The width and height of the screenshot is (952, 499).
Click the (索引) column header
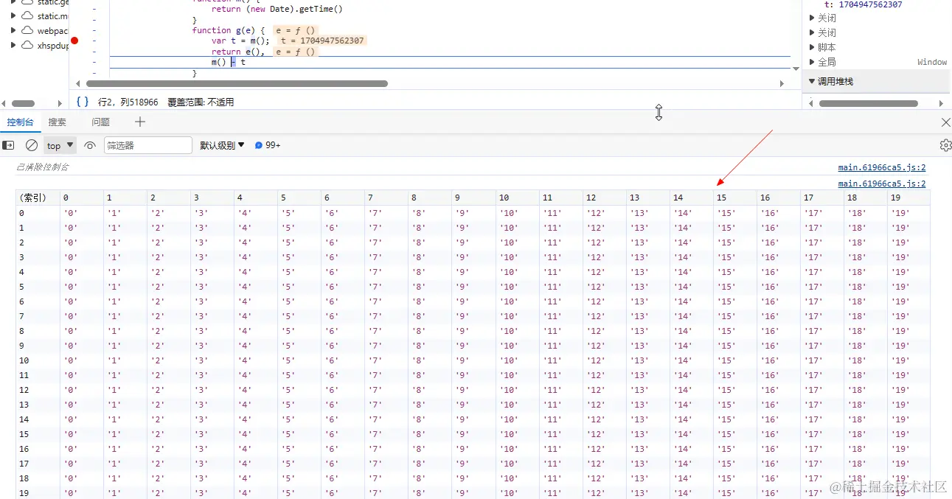[38, 198]
